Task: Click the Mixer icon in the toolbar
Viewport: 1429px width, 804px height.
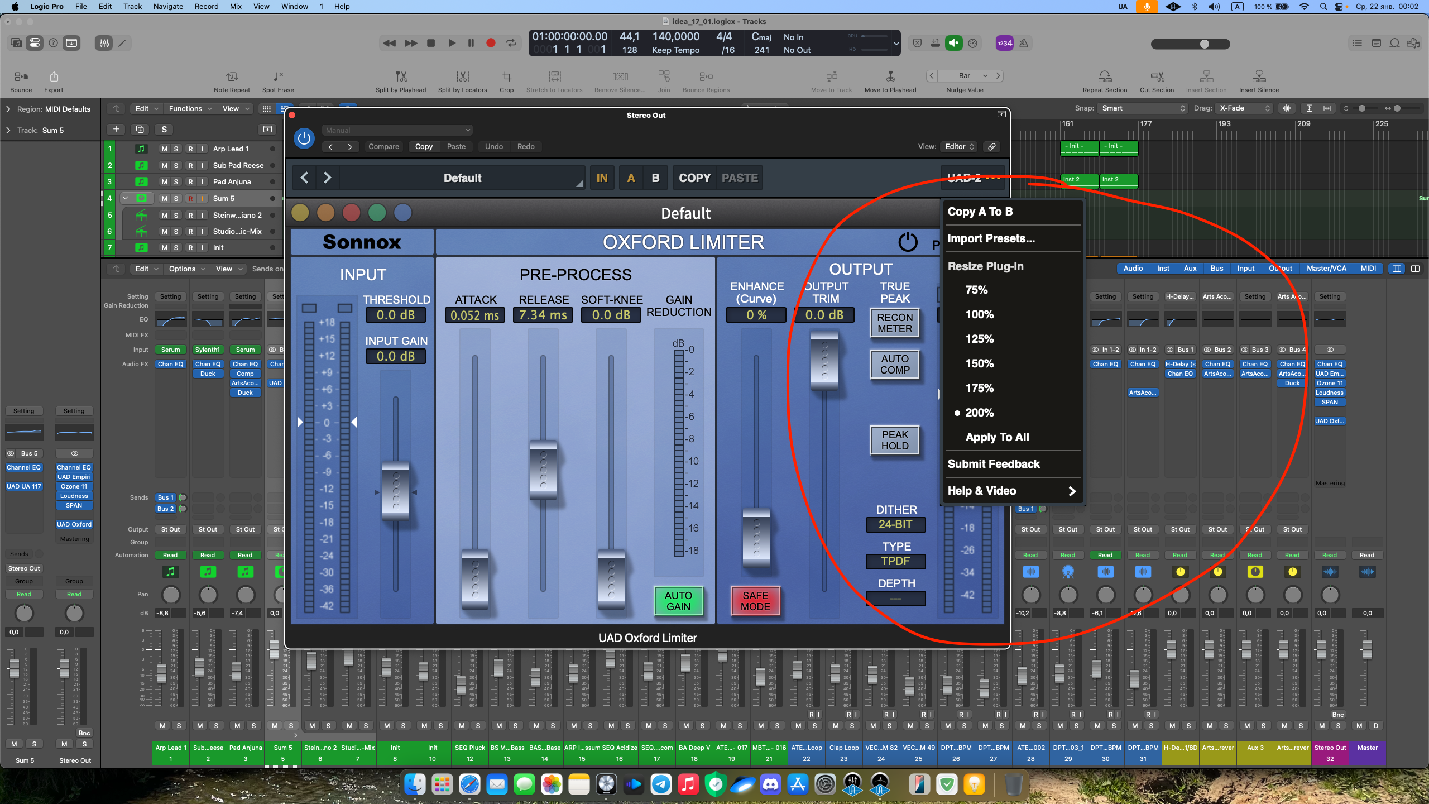Action: 104,43
